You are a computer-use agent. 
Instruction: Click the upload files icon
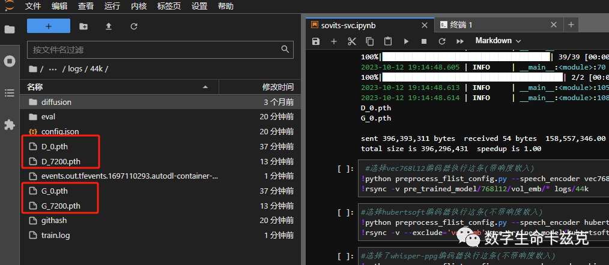tap(109, 26)
